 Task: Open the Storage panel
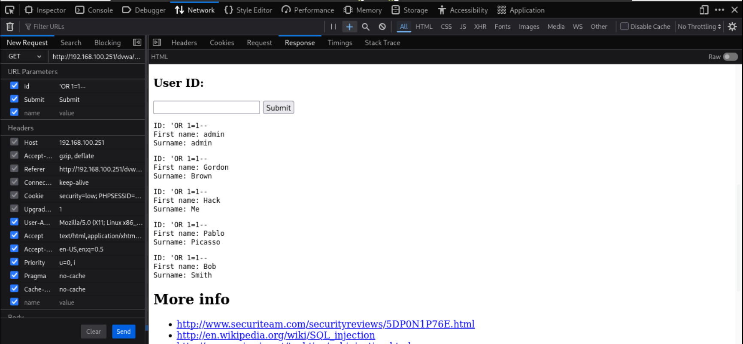tap(410, 10)
